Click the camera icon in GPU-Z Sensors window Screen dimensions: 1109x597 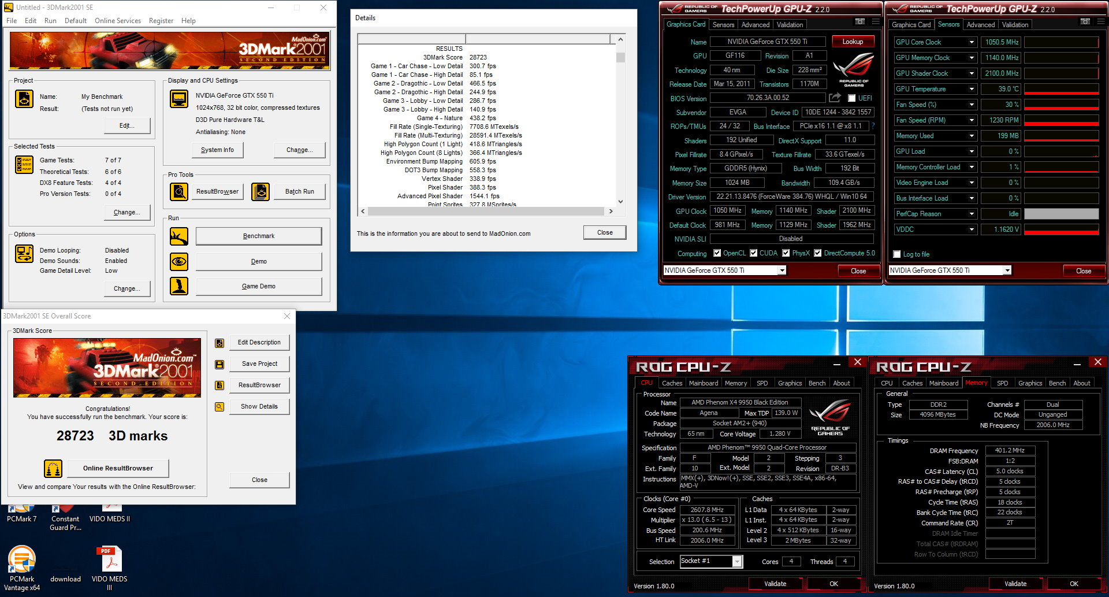pyautogui.click(x=1085, y=21)
